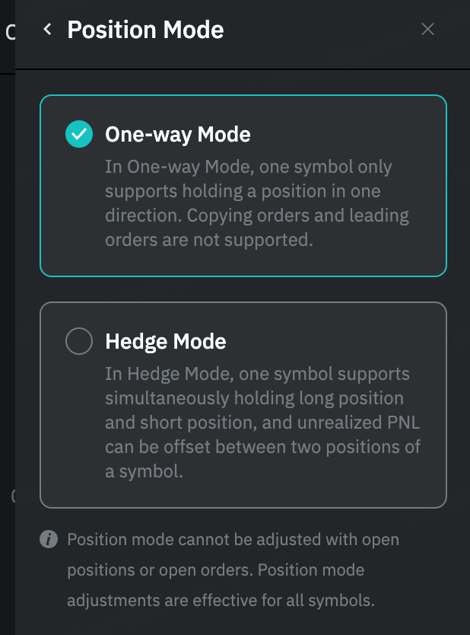Click the teal checkmark for One-way Mode
Image resolution: width=470 pixels, height=635 pixels.
(79, 135)
